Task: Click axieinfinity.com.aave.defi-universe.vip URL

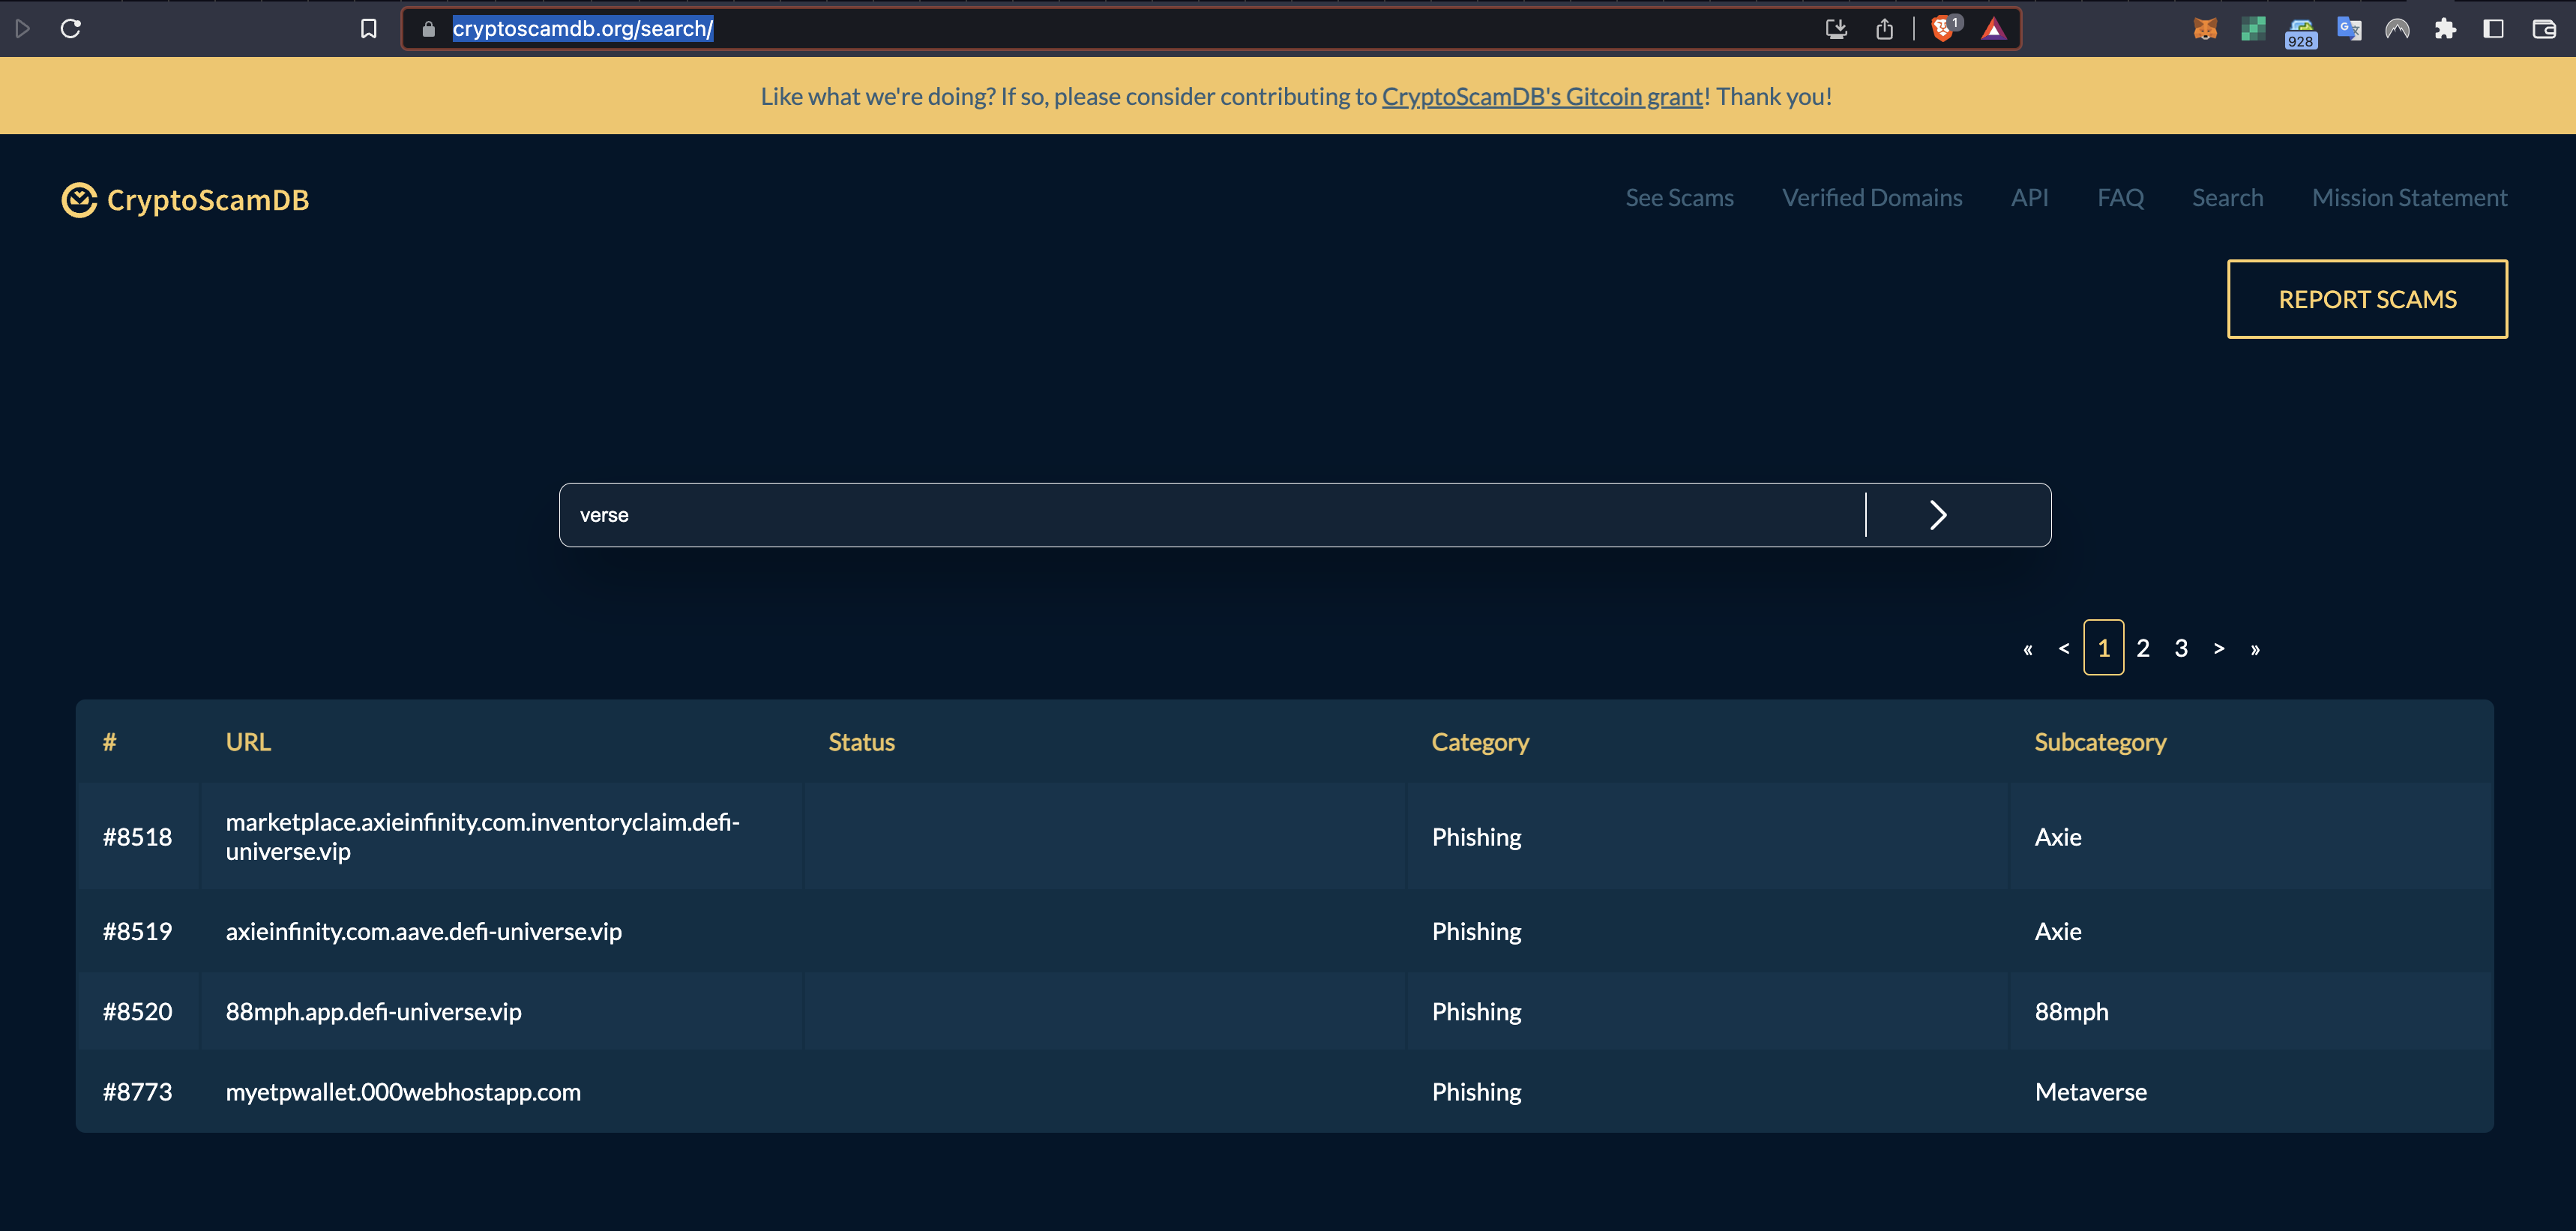Action: [423, 931]
